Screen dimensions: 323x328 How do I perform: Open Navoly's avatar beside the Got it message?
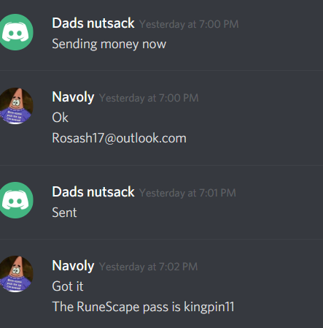pos(15,274)
